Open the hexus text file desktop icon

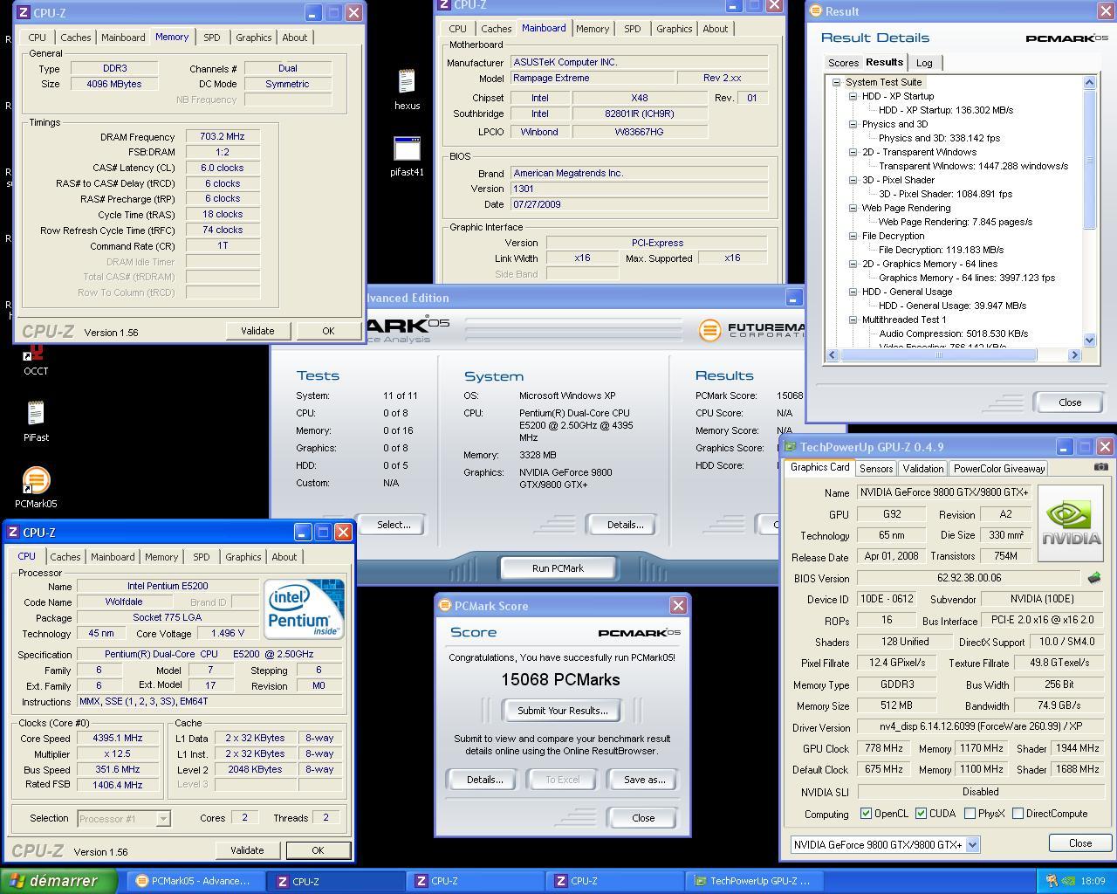coord(407,89)
